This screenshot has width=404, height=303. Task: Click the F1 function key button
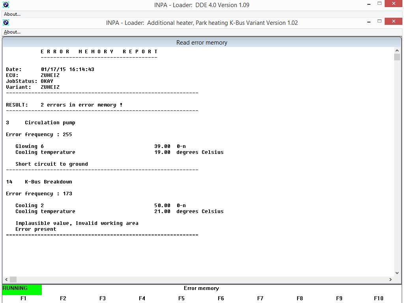tap(23, 298)
